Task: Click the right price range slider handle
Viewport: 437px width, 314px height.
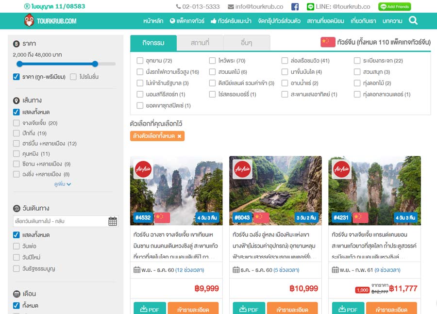Action: 95,64
